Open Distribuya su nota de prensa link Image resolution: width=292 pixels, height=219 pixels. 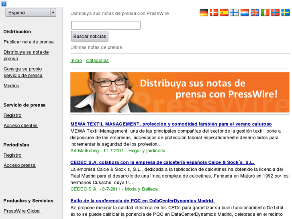point(26,55)
